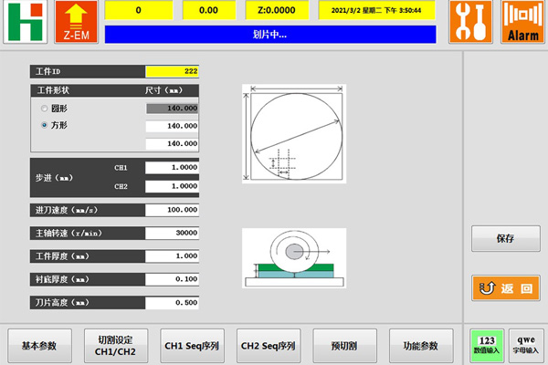Viewport: 548px width, 365px height.
Task: Select the 方形 shape radio button
Action: click(45, 125)
